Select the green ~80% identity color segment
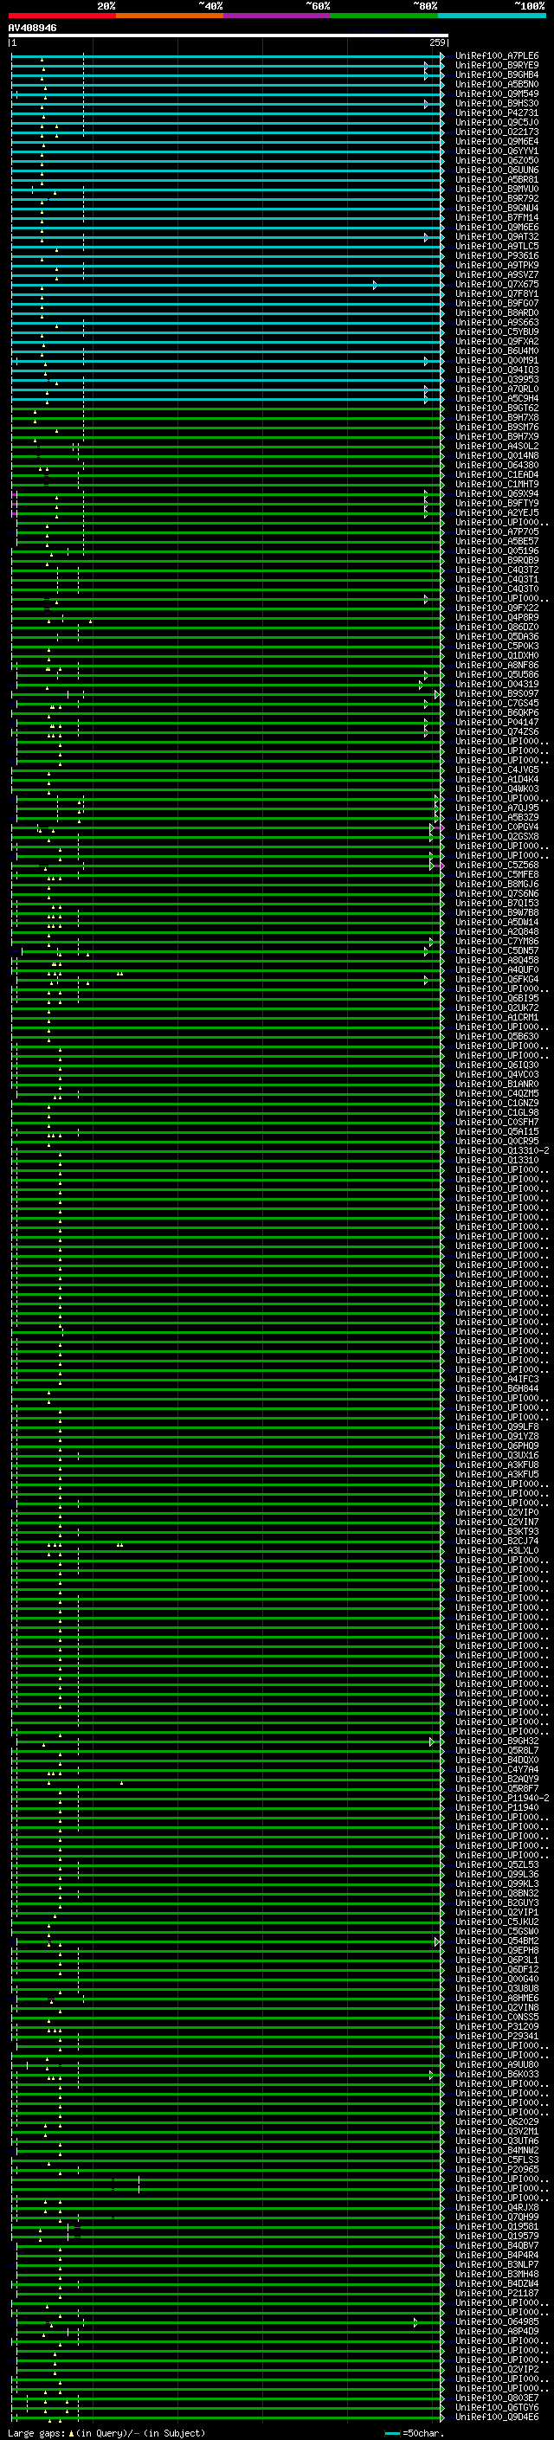554x2440 pixels. (x=383, y=16)
